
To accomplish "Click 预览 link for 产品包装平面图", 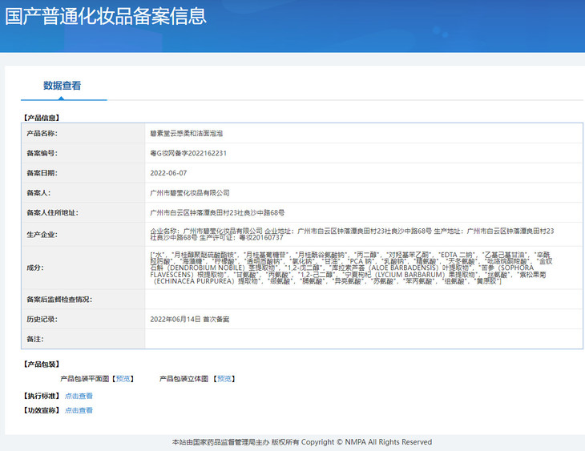I will (x=123, y=378).
